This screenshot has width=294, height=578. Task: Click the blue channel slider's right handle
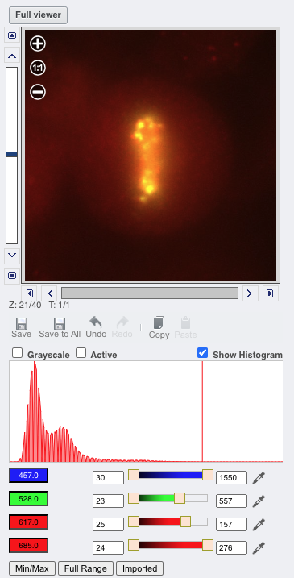(x=208, y=475)
